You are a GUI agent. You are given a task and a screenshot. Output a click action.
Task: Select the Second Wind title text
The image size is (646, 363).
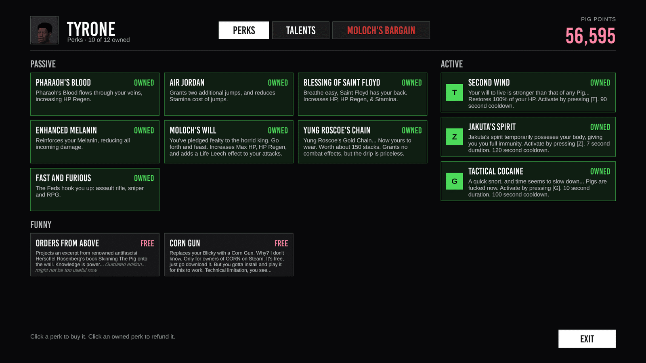tap(489, 83)
